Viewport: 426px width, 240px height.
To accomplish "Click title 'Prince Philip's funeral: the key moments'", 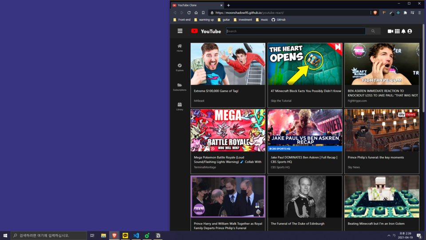I will point(376,157).
